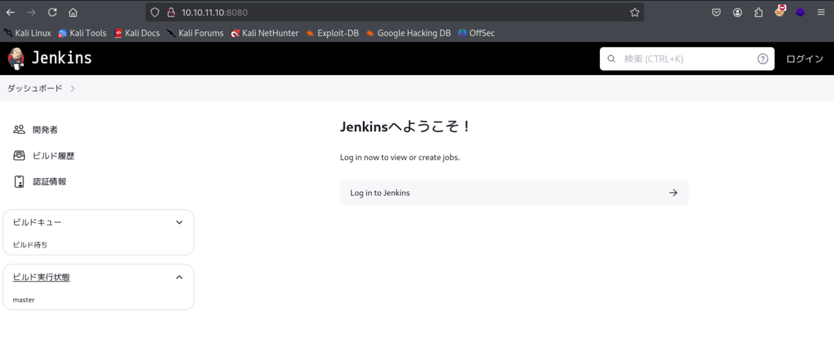Click the red extension icon in toolbar
Screen dimensions: 834x340
780,11
